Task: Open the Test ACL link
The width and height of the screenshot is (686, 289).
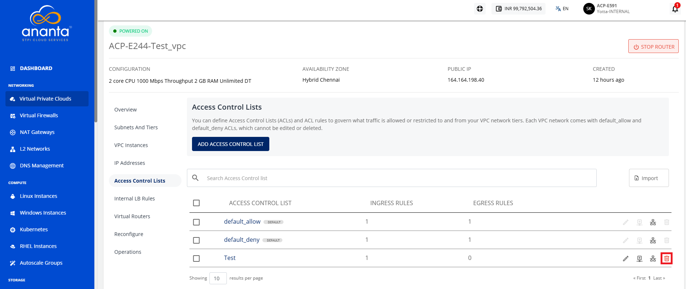Action: point(230,258)
